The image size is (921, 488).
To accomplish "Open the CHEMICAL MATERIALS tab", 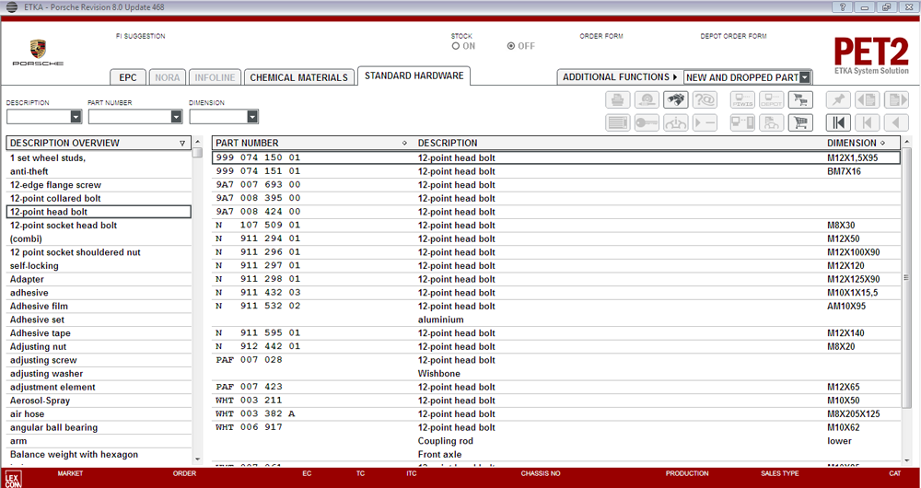I will (x=299, y=77).
